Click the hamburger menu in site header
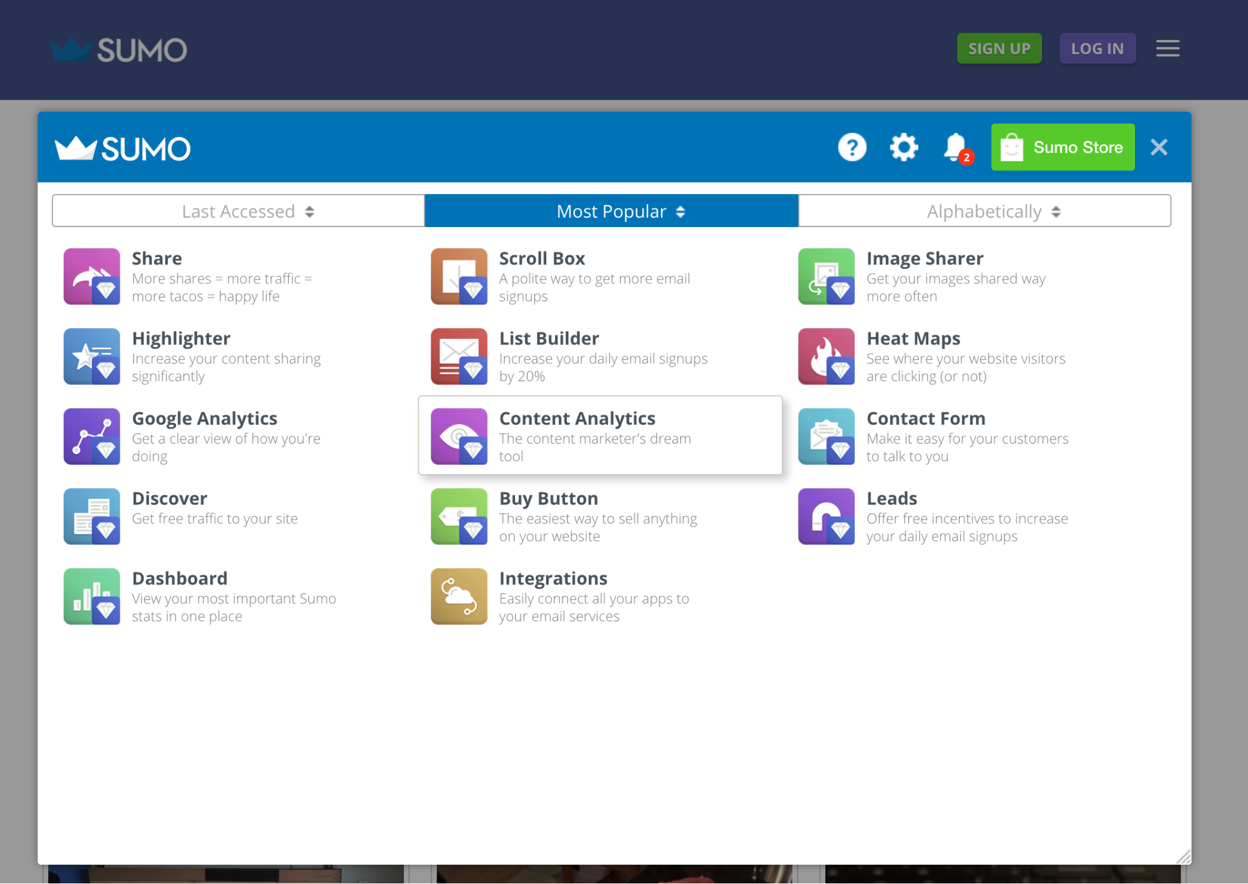 [1167, 49]
